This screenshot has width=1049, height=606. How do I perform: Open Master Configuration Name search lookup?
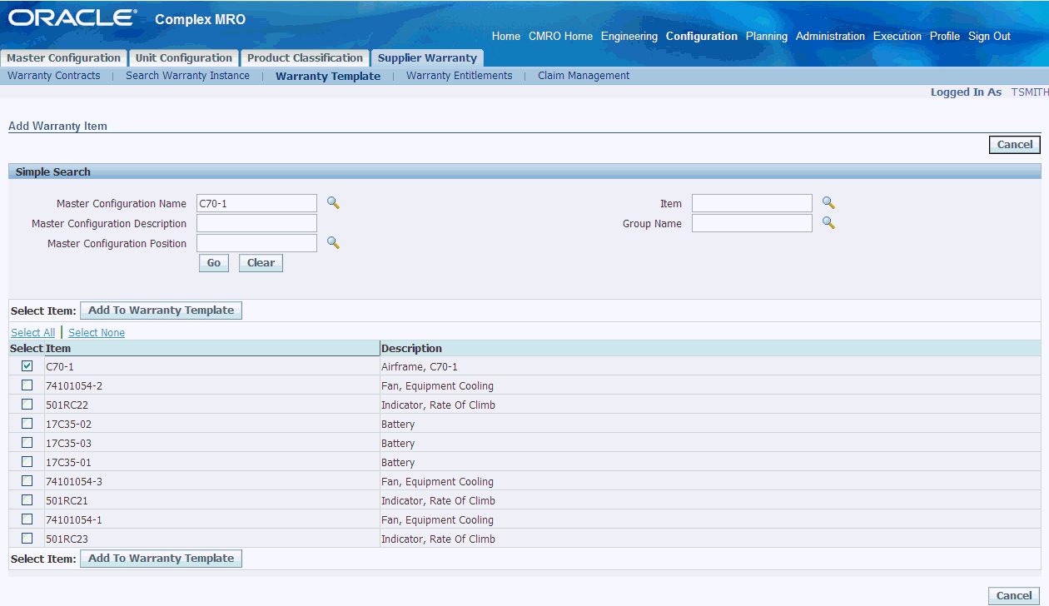coord(333,203)
